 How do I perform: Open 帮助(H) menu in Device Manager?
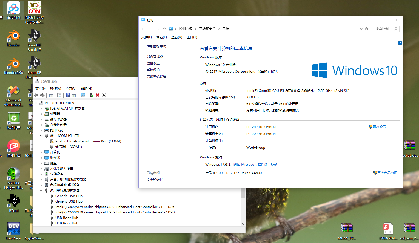pos(86,89)
